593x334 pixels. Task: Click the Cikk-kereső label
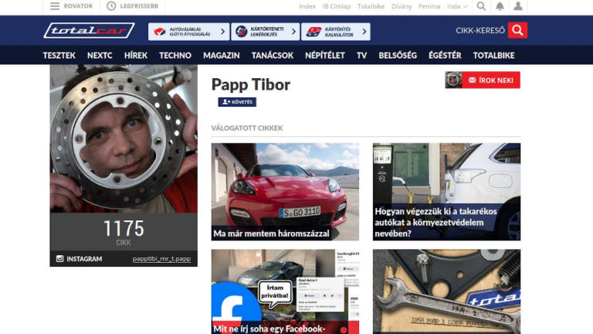pyautogui.click(x=480, y=31)
